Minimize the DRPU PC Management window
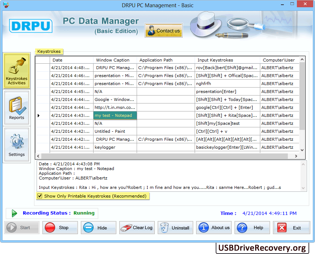Screen dimensions: 315x254 (x=282, y=4)
